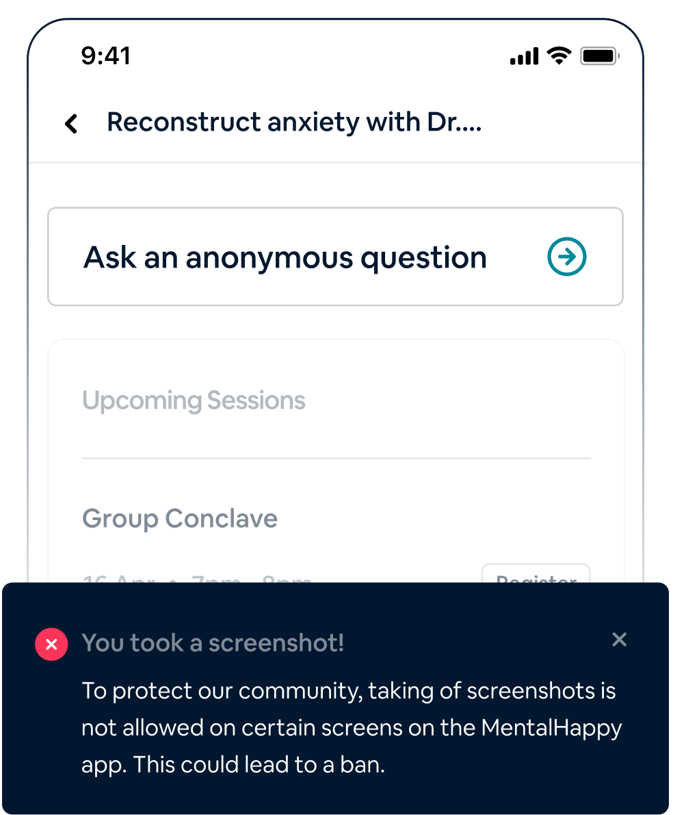Viewport: 673px width, 815px height.
Task: Open the "Group Conclave" session entry
Action: click(x=180, y=519)
